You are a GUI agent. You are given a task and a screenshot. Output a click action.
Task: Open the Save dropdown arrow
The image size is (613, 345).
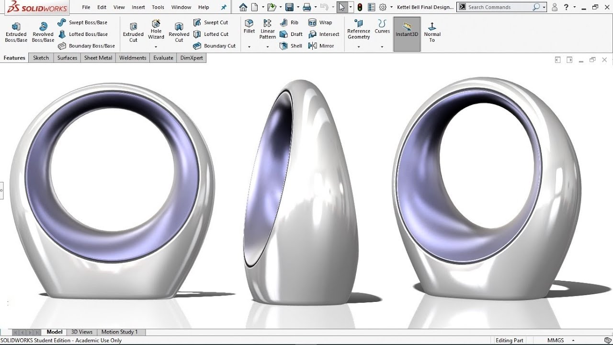click(297, 7)
